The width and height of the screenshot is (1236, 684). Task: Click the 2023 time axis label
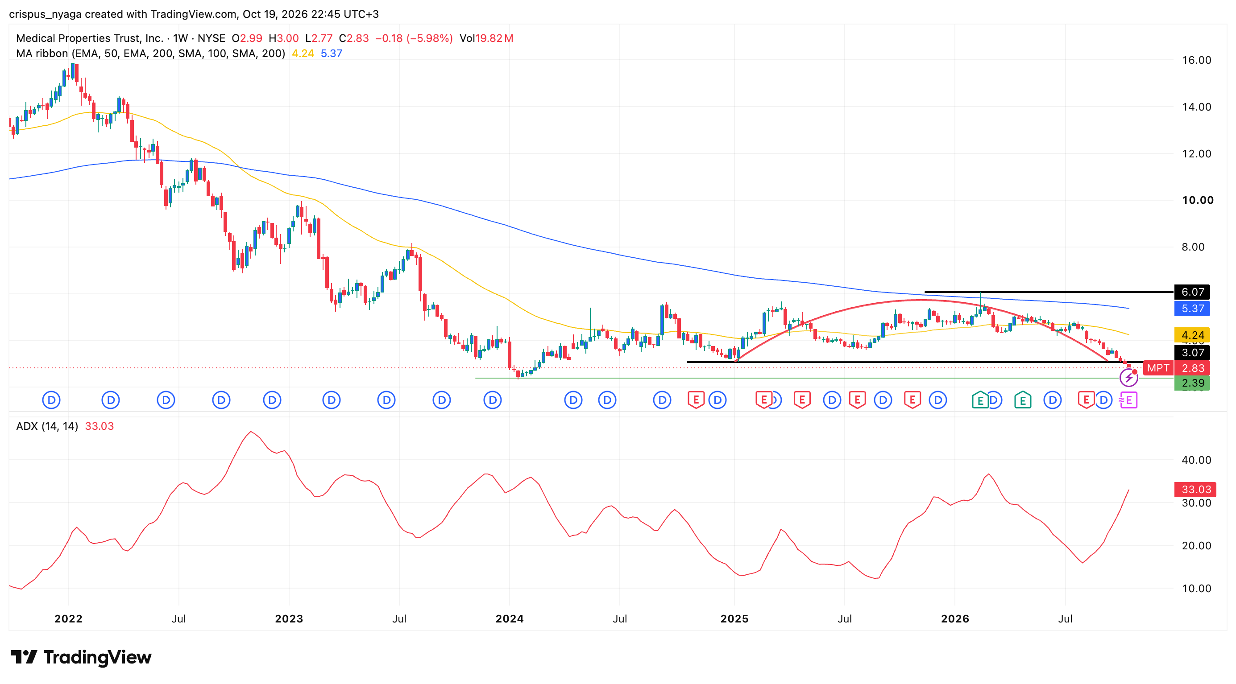tap(289, 618)
